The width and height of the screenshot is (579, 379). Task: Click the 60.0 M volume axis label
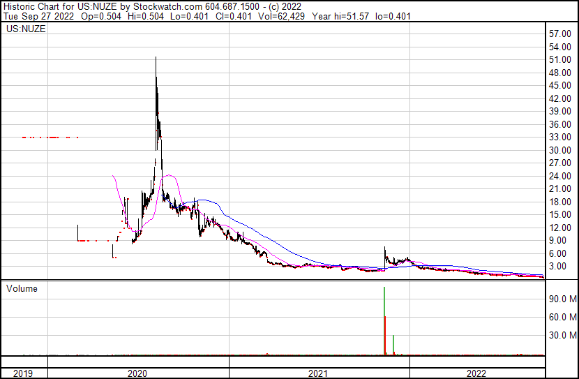point(562,317)
